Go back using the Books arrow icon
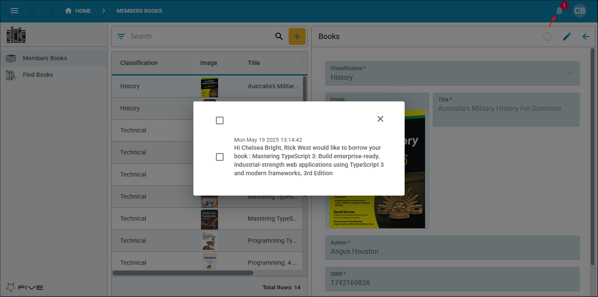This screenshot has height=297, width=598. (586, 36)
